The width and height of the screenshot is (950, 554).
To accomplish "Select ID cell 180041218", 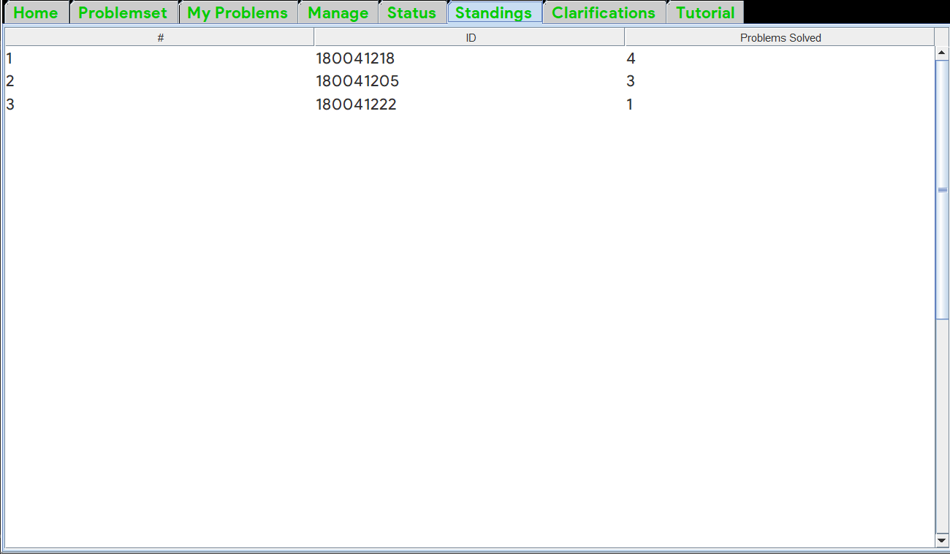I will coord(470,58).
